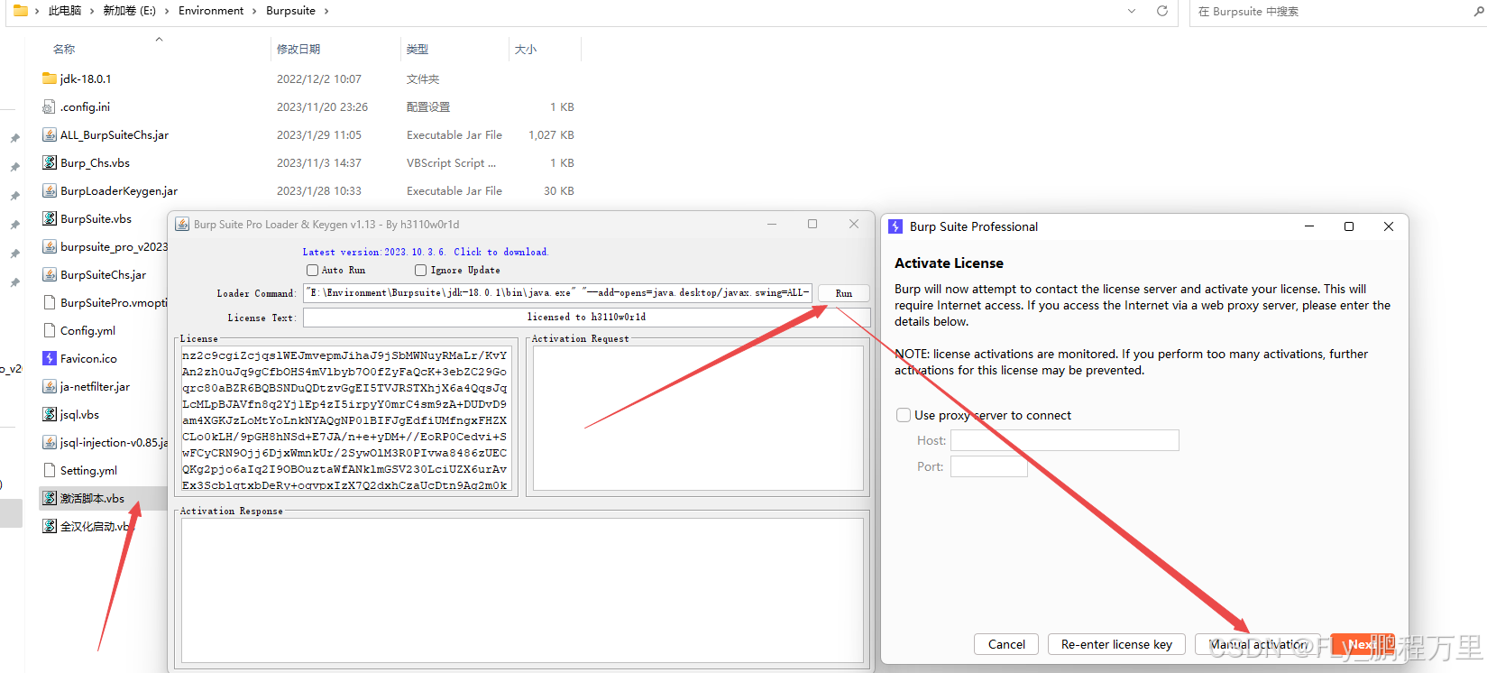The image size is (1487, 673).
Task: Select jsql-injection-v0.85 jar icon
Action: point(50,442)
